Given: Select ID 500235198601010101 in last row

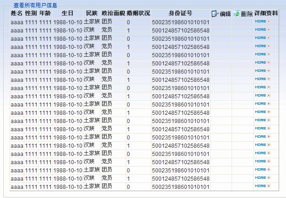Looking at the screenshot, I should coord(181,187).
